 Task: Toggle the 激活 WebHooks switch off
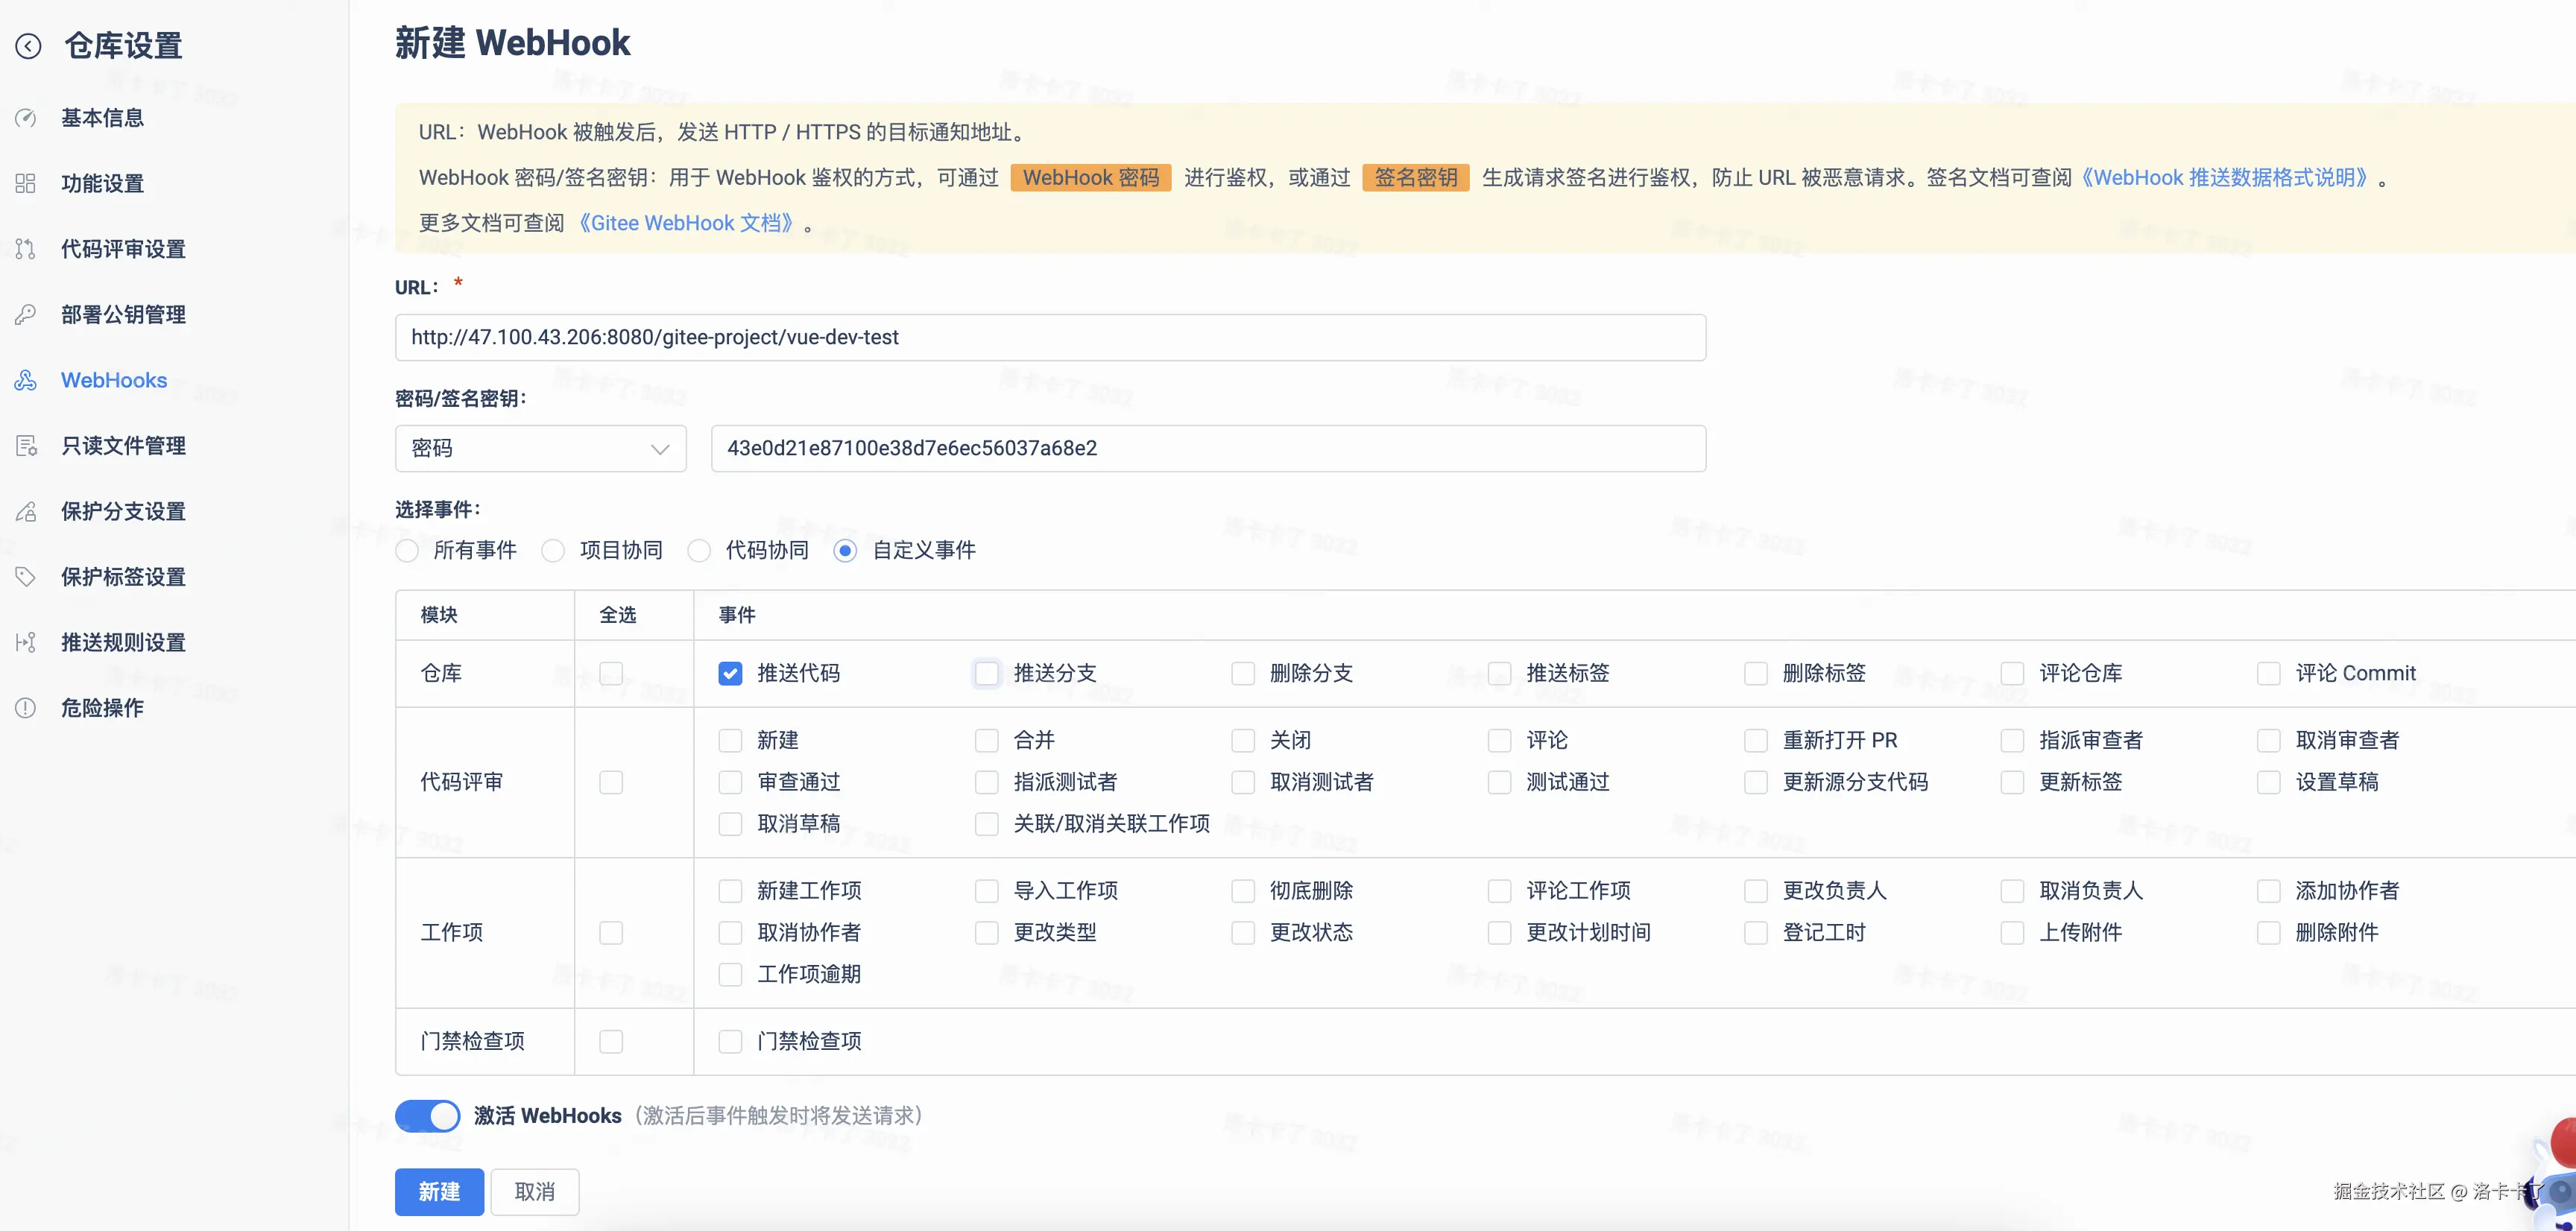point(428,1116)
